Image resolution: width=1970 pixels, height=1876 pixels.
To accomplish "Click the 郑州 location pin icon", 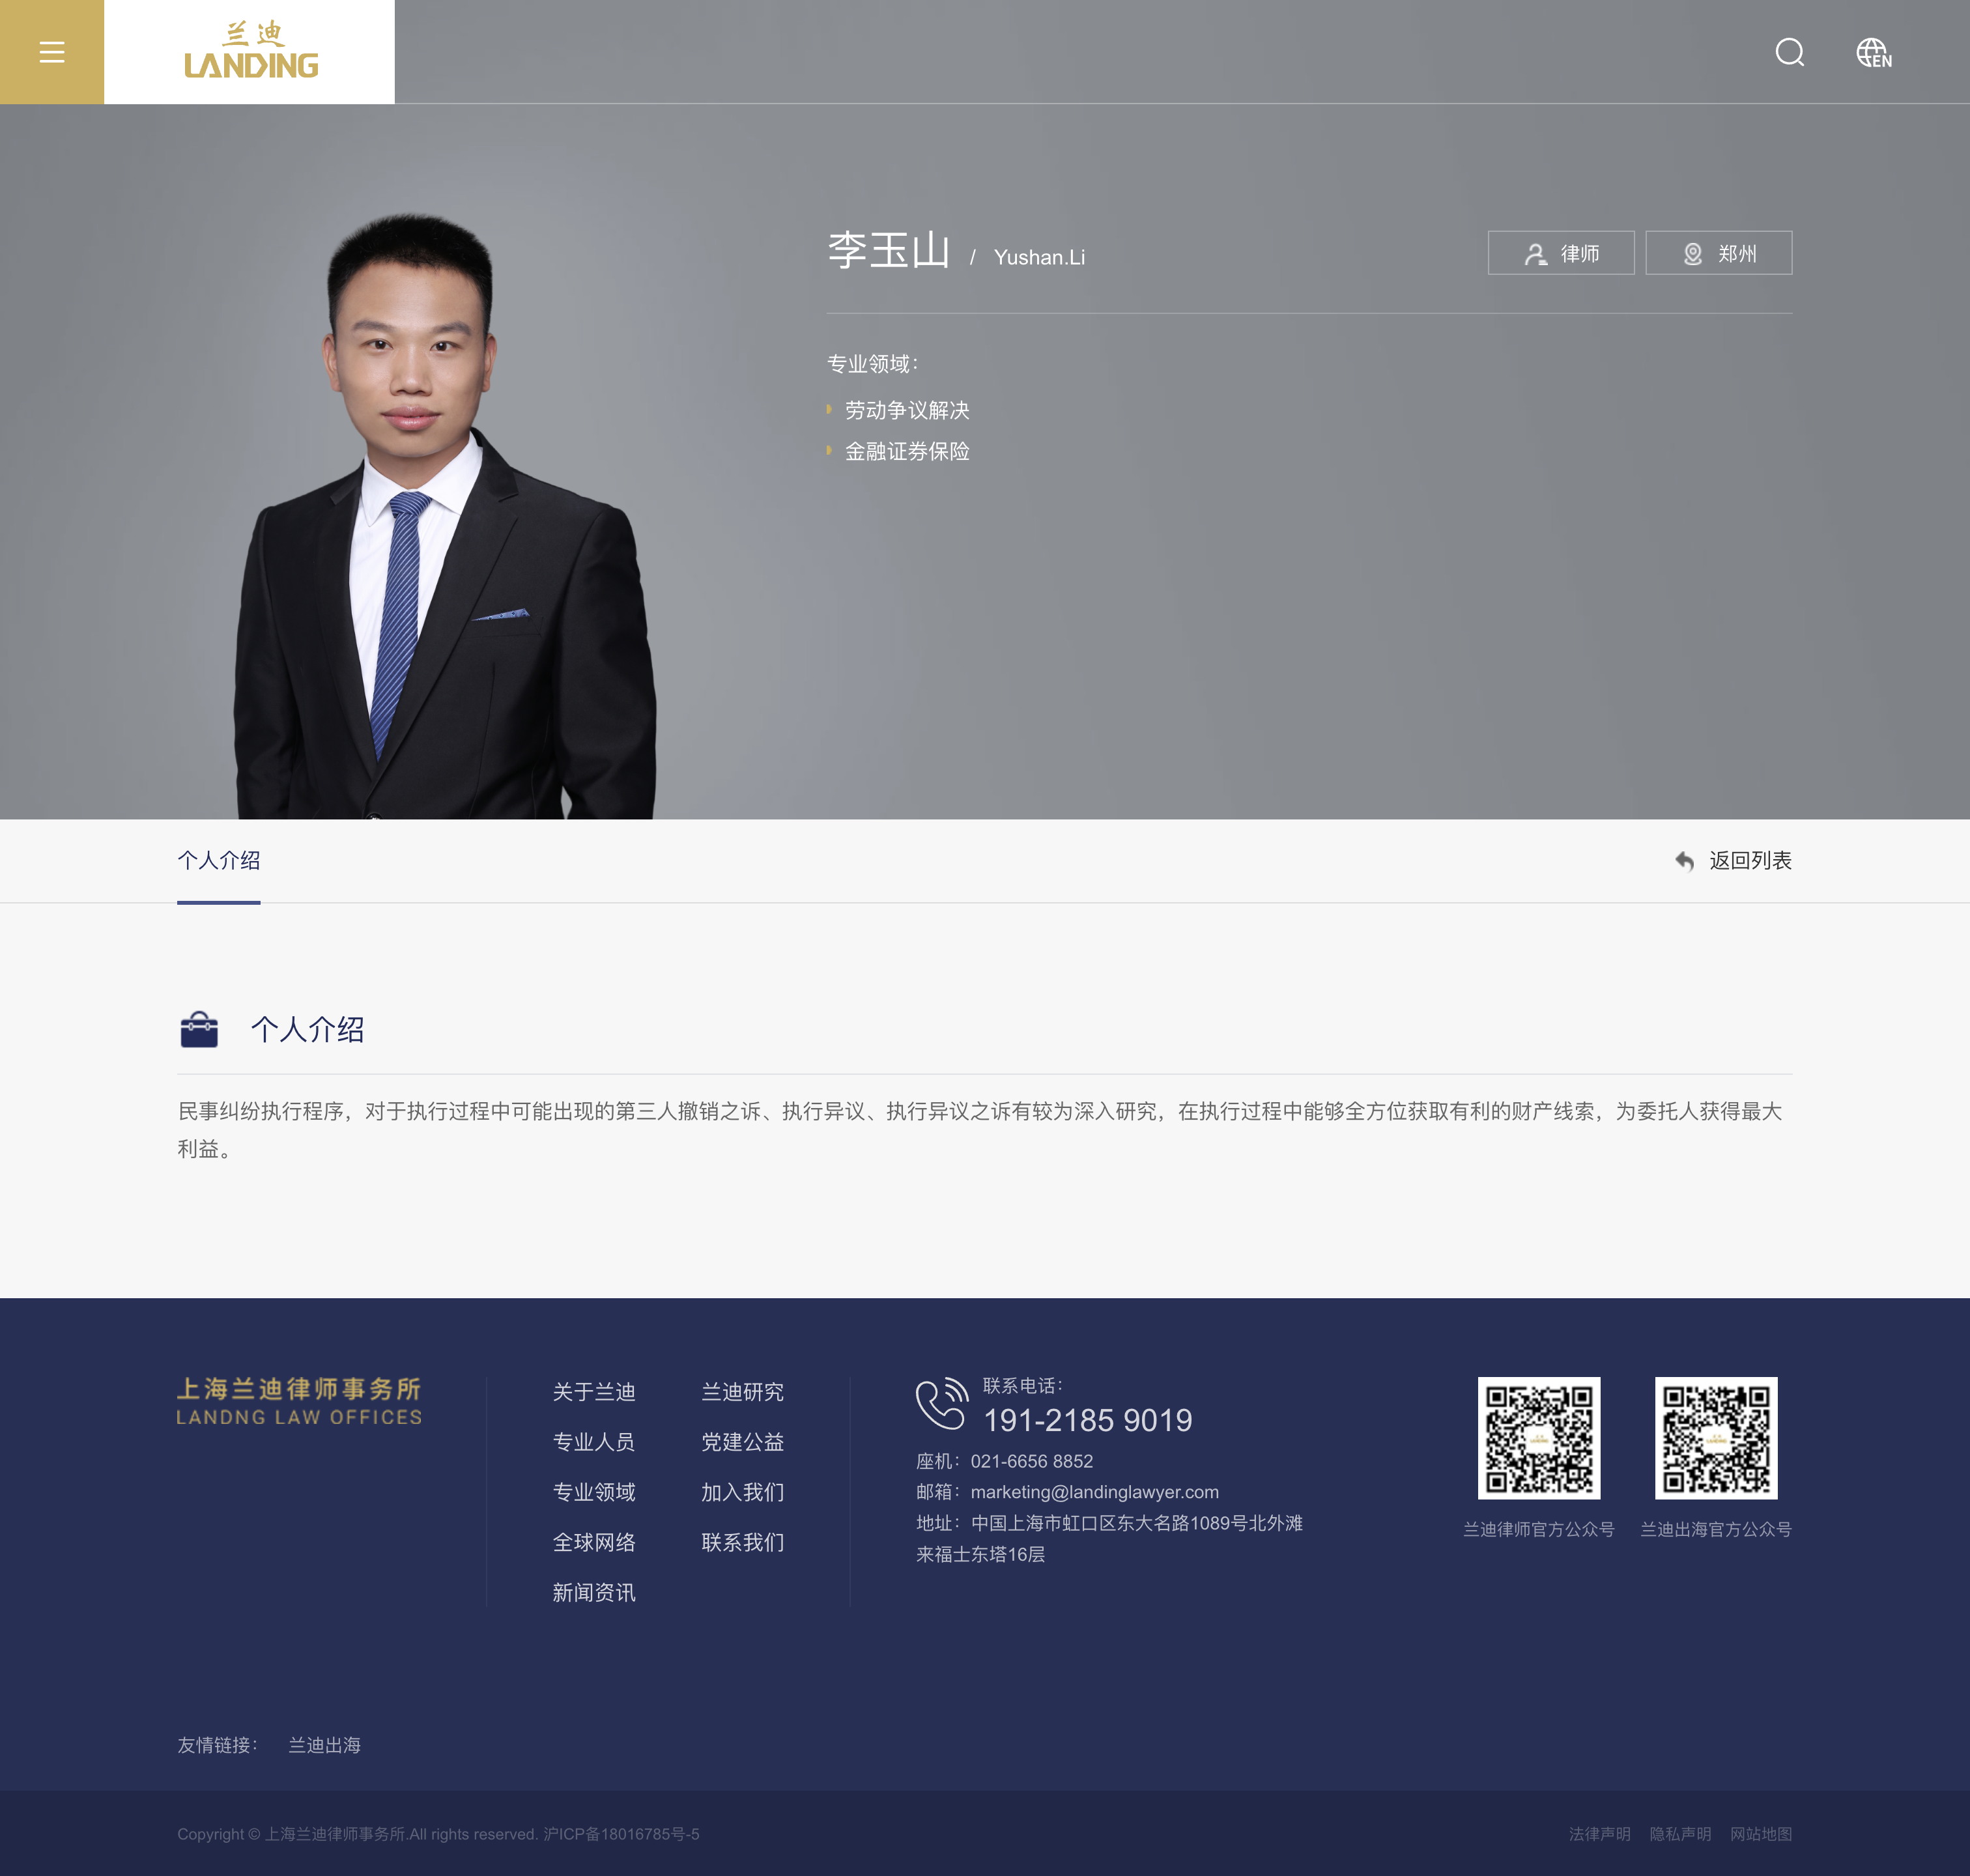I will click(x=1693, y=254).
